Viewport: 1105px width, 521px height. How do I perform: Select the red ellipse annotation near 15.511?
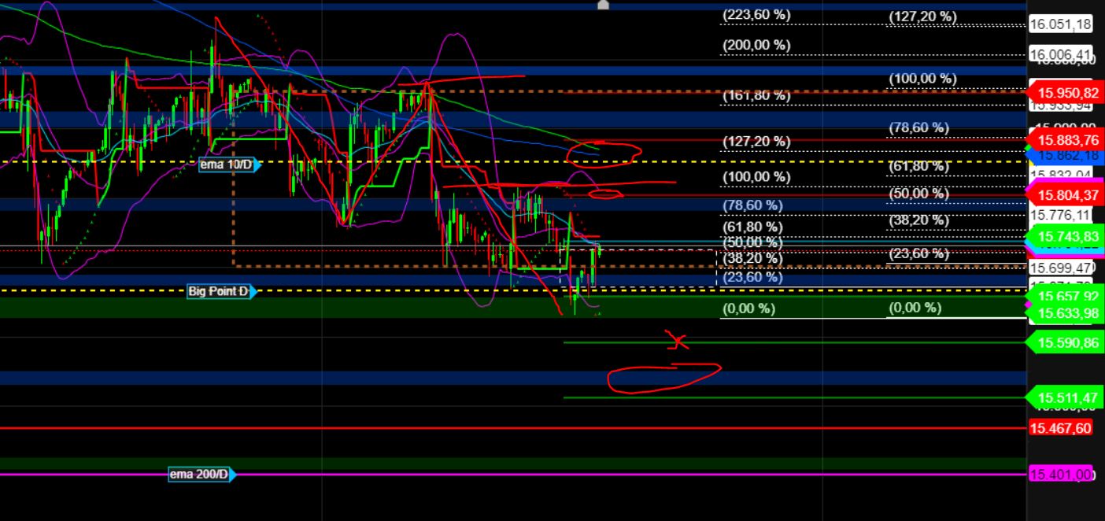point(664,376)
